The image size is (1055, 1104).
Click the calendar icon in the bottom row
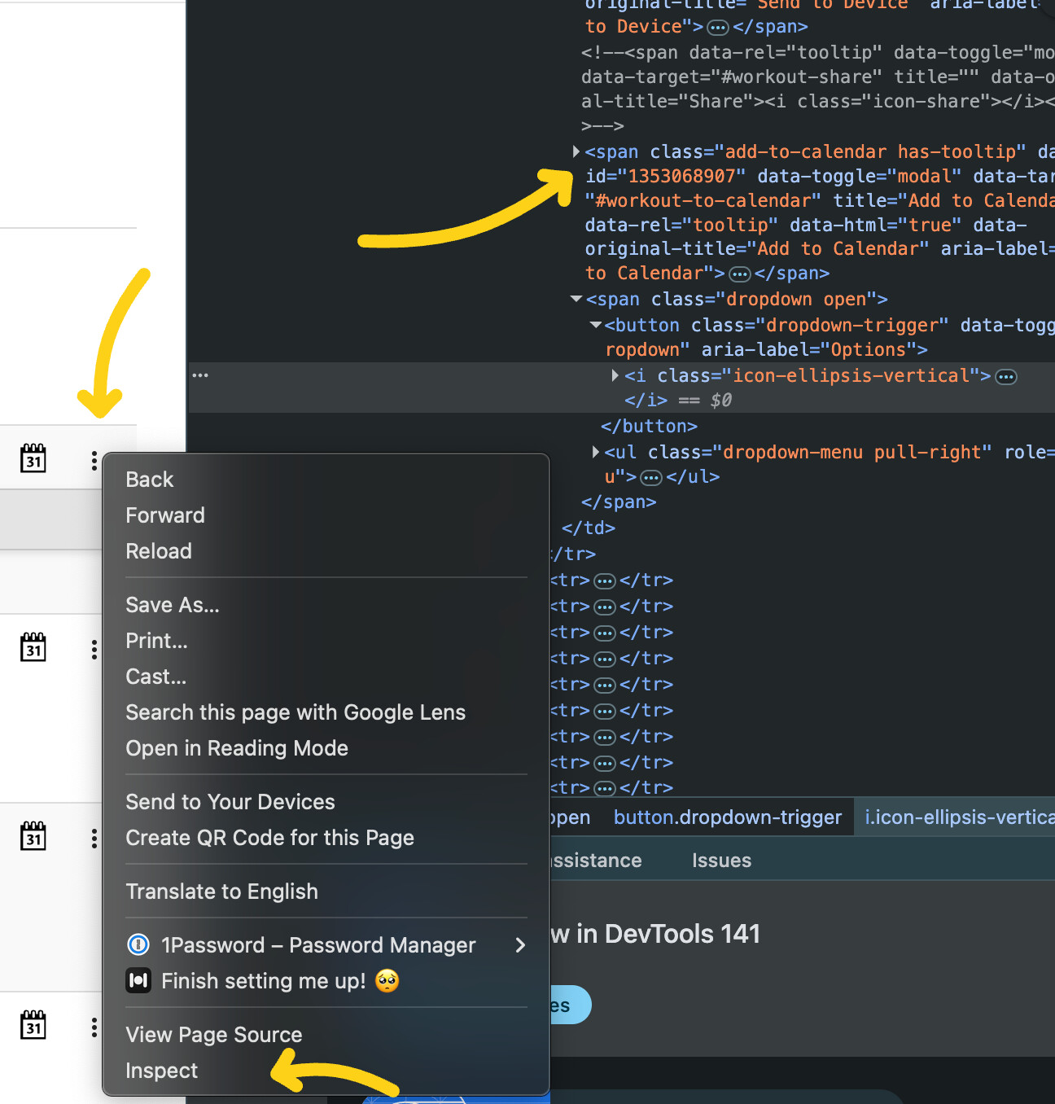coord(33,1026)
